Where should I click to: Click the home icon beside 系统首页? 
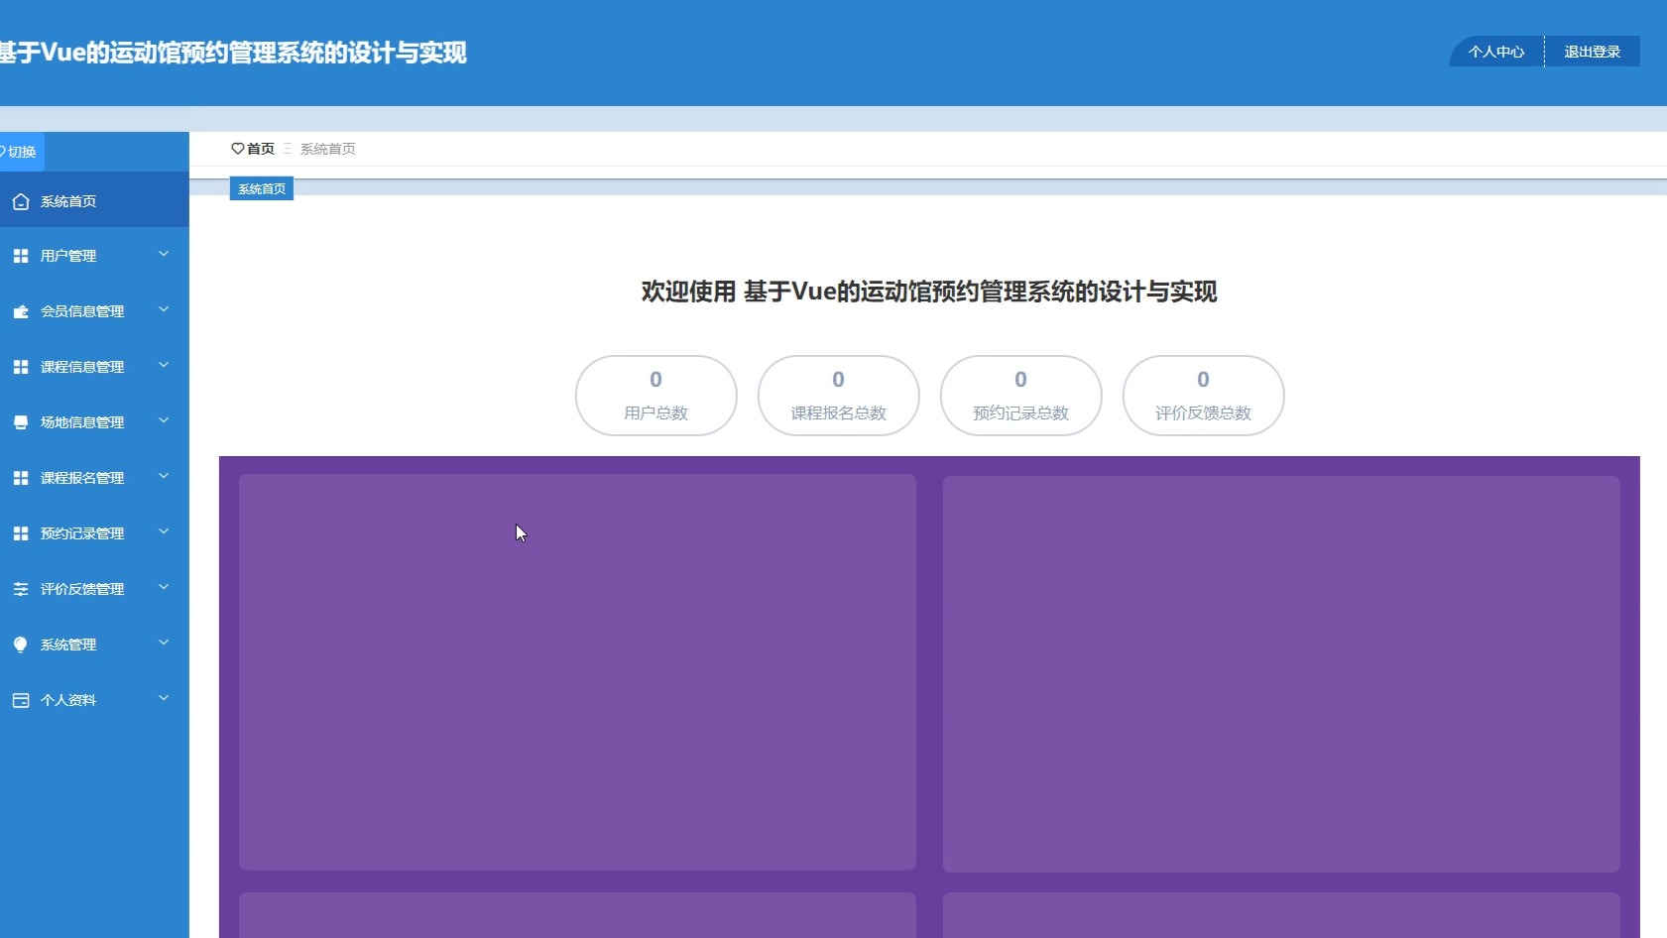pyautogui.click(x=21, y=201)
